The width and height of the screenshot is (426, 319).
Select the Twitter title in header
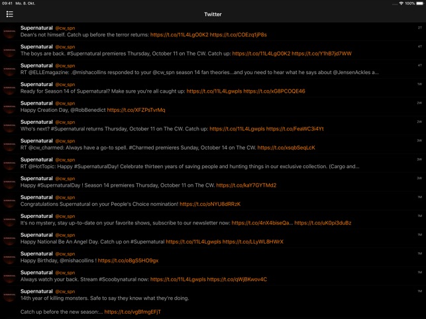click(213, 15)
